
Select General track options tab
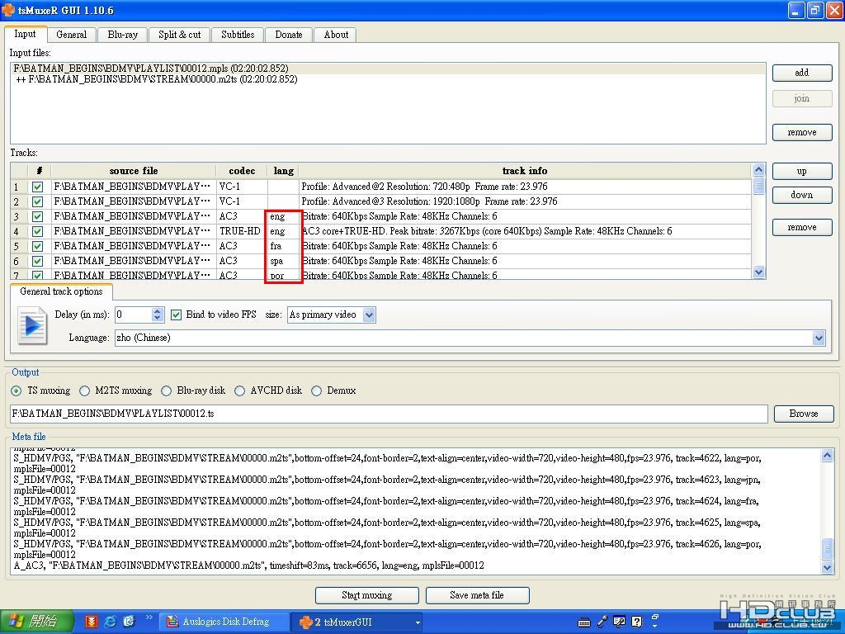click(61, 291)
